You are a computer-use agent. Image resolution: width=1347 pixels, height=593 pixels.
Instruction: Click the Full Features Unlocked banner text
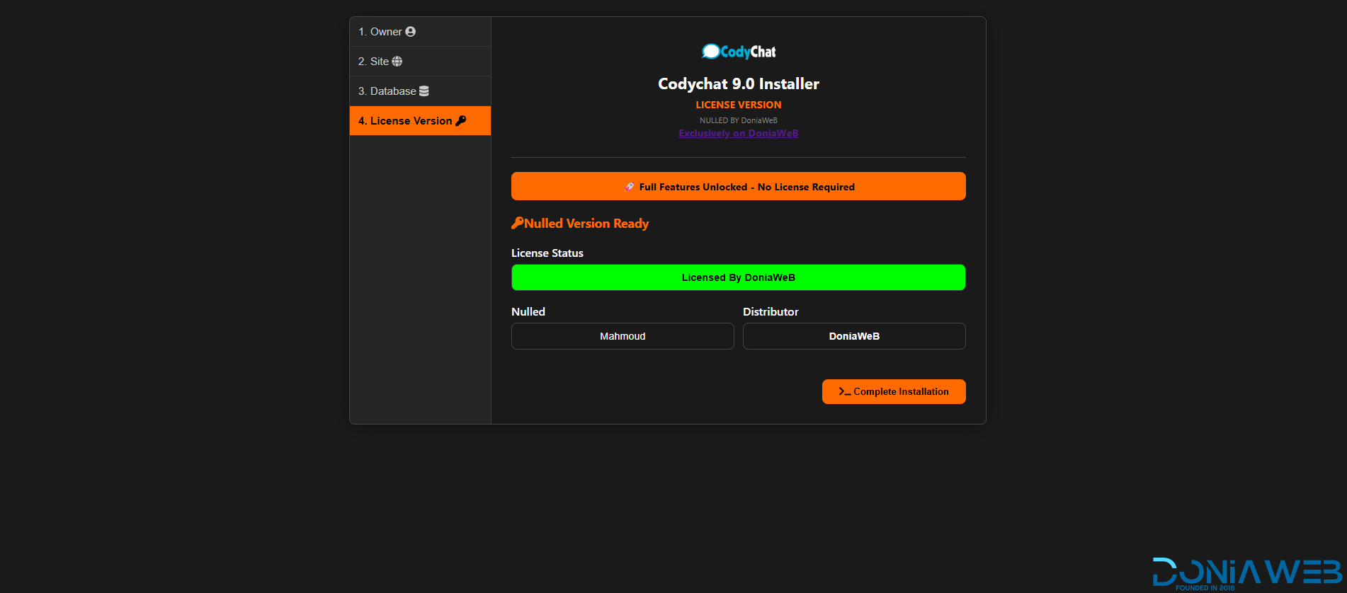tap(746, 187)
